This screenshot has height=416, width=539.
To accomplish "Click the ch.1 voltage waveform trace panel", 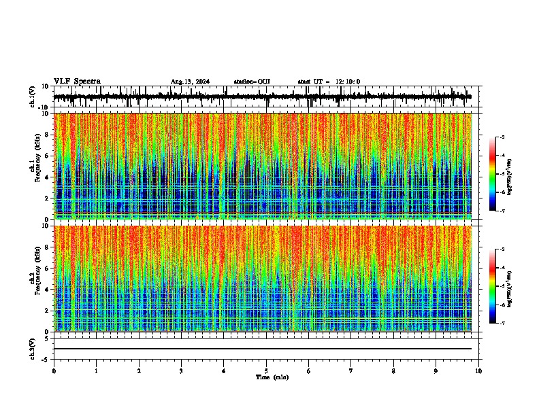I will 266,97.
